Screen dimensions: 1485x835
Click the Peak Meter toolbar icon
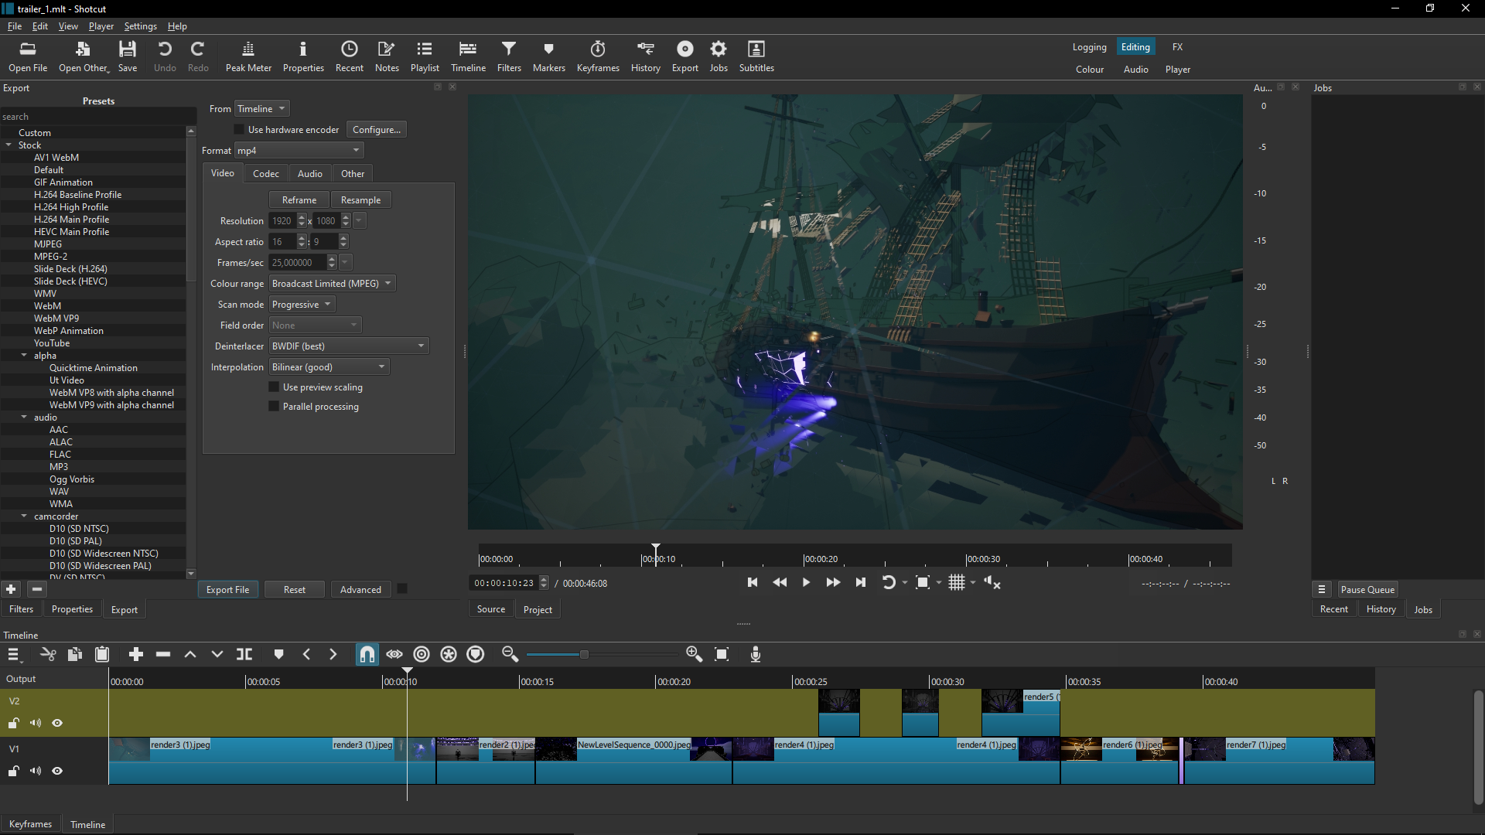248,56
